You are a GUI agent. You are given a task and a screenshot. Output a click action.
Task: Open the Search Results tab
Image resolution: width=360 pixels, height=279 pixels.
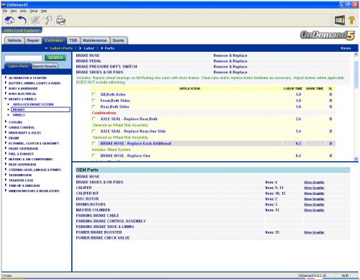pyautogui.click(x=45, y=66)
